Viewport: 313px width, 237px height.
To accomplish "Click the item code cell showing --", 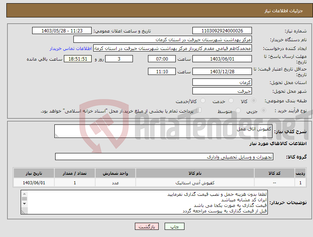I will coord(274,183).
